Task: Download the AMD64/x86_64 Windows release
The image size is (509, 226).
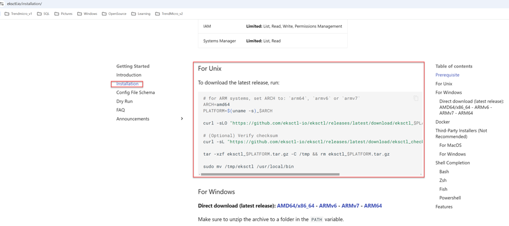Action: click(295, 206)
